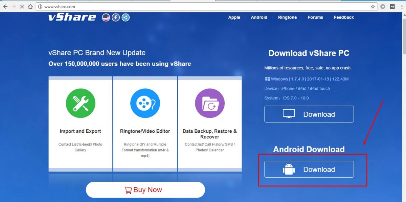This screenshot has width=406, height=202.
Task: Click Millions of resources, free, safe text
Action: [x=308, y=68]
